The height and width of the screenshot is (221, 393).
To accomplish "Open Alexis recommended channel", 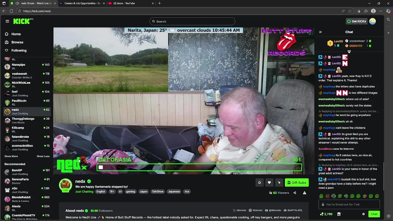I will point(27,208).
